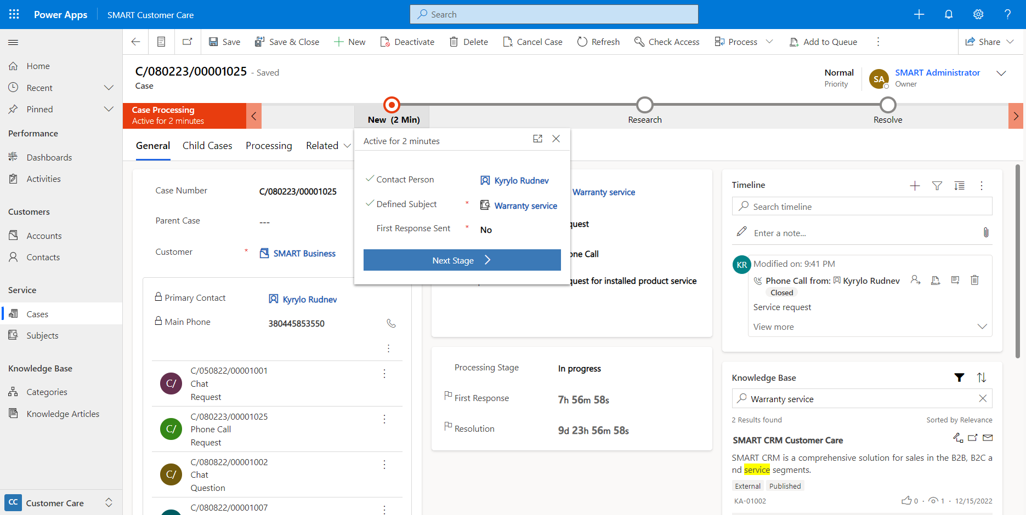Open the SMART Business customer link

[x=304, y=254]
